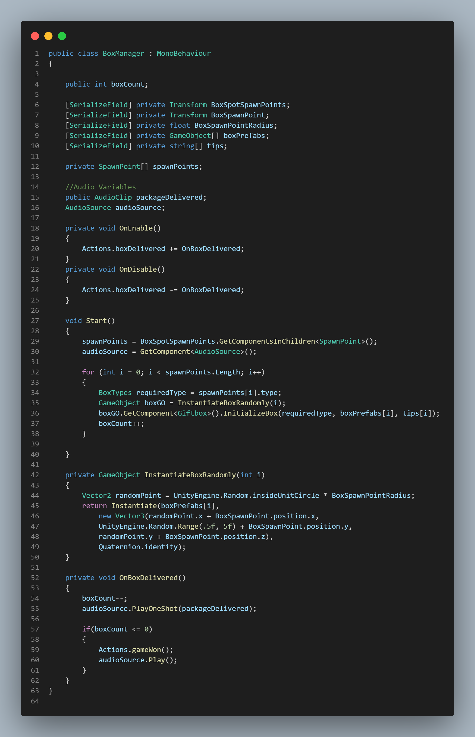The height and width of the screenshot is (737, 475).
Task: Click "if(boxCount <= 0)" condition
Action: click(x=117, y=629)
